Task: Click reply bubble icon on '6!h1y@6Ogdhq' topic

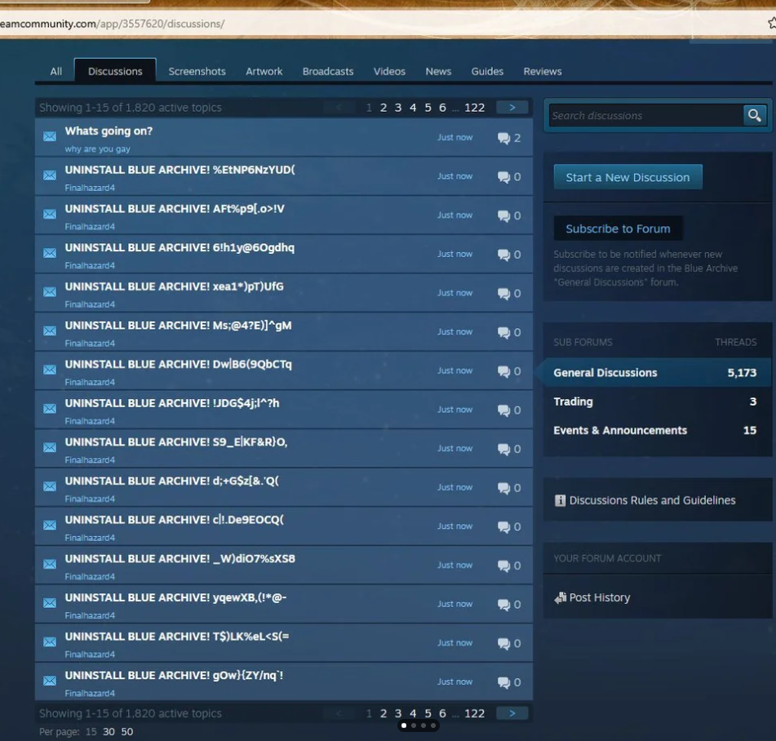Action: (x=503, y=255)
